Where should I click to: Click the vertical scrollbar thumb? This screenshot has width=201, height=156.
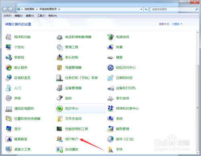(x=197, y=108)
